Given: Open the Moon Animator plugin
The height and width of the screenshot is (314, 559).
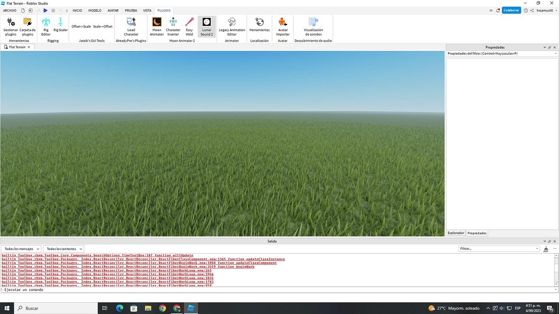Looking at the screenshot, I should coord(156,27).
